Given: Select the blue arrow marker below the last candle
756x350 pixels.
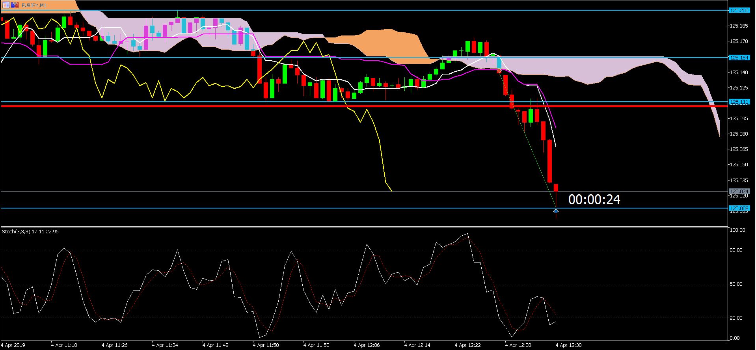Looking at the screenshot, I should coord(556,211).
